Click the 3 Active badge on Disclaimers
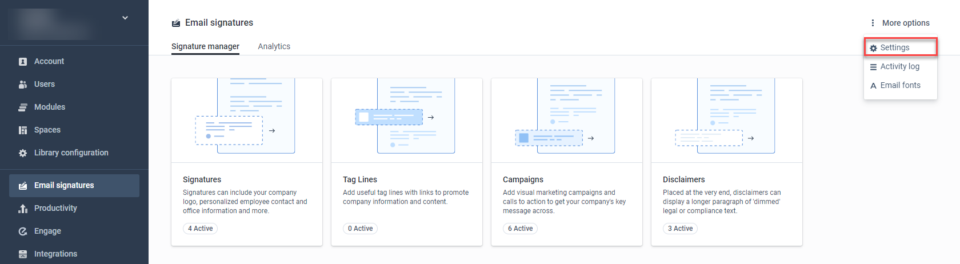This screenshot has height=264, width=960. point(680,229)
